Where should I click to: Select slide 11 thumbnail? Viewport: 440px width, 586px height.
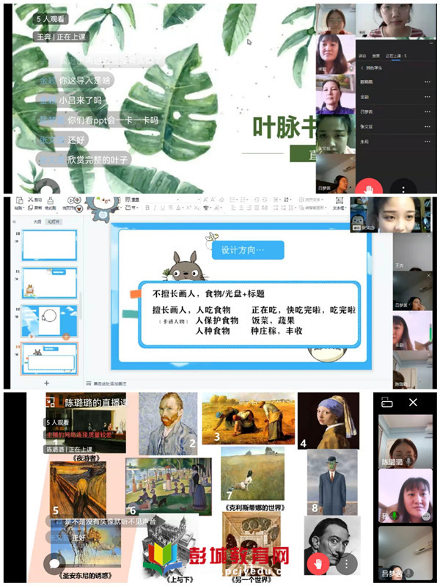49,283
